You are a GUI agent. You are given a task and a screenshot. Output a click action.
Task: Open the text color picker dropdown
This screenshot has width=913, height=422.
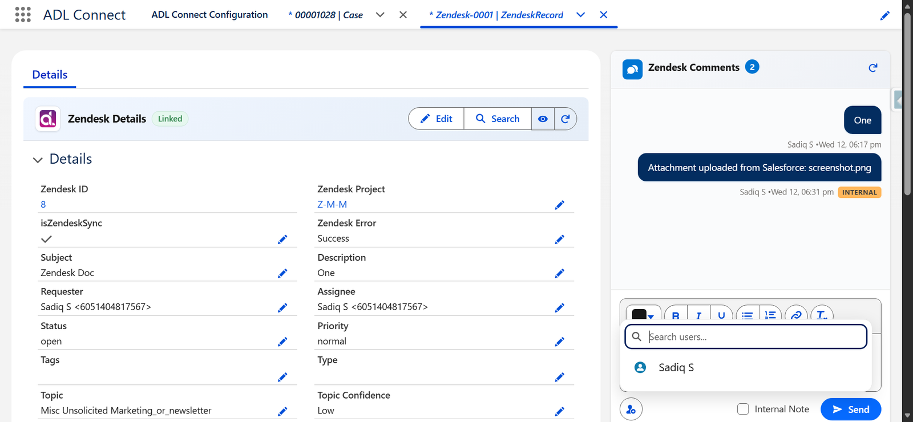(644, 314)
